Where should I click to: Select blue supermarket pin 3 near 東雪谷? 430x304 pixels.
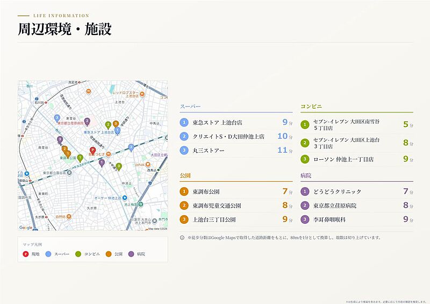(x=57, y=118)
